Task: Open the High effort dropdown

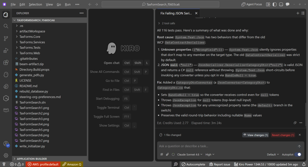Action: pos(210,154)
